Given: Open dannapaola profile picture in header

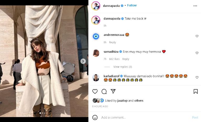Looking at the screenshot, I should point(96,6).
